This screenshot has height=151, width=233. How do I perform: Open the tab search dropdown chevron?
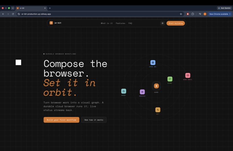(x=13, y=8)
